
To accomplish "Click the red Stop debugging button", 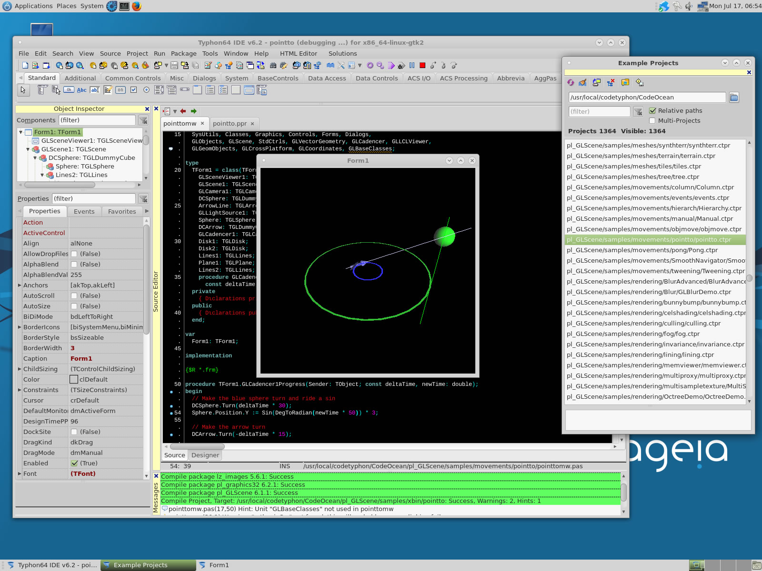I will pos(422,65).
